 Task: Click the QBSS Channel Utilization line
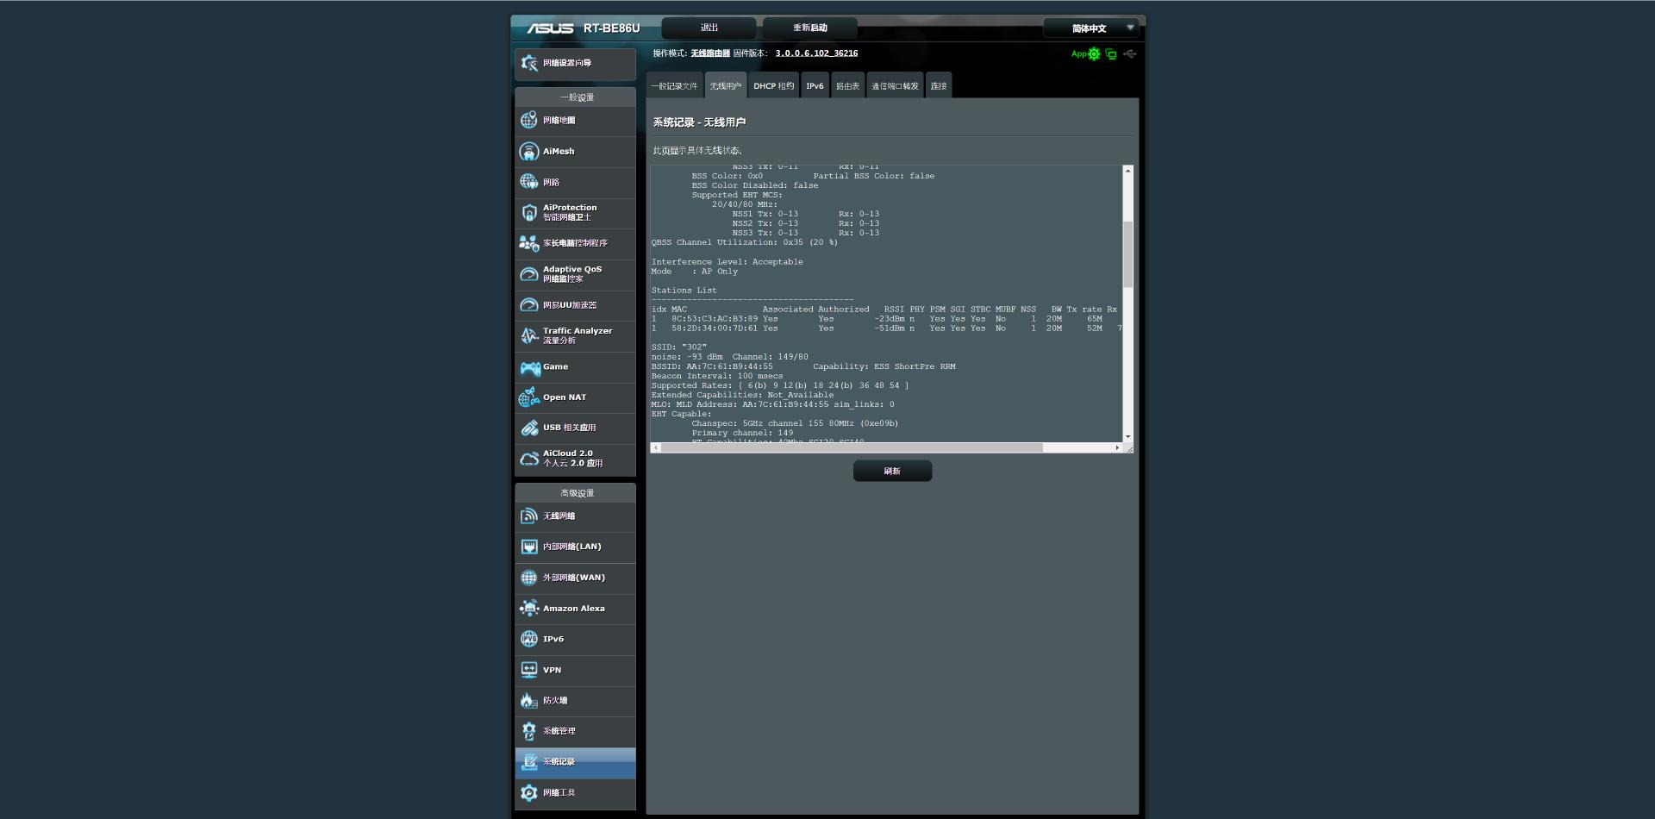point(744,243)
